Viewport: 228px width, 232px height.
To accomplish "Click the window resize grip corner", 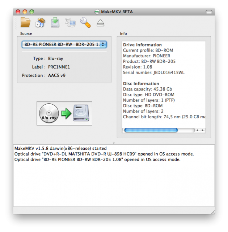I will click(x=212, y=212).
